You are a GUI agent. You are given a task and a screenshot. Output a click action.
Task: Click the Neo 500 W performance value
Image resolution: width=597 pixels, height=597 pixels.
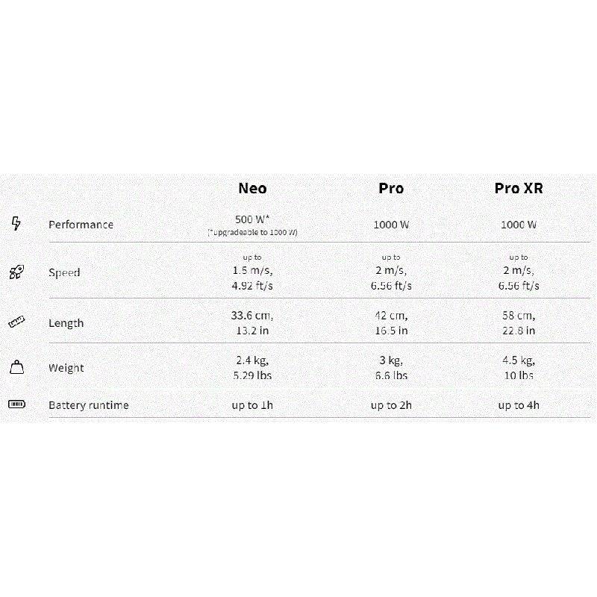click(x=252, y=219)
